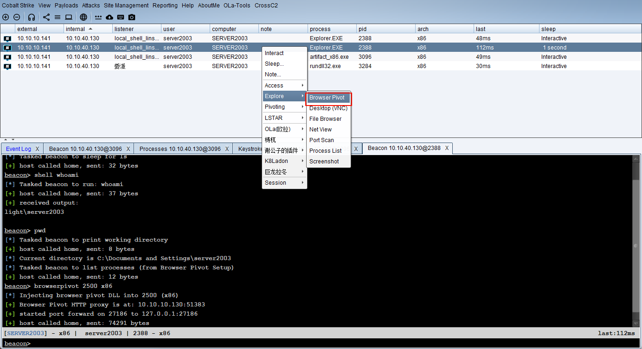Sort by the listener column header
Screen dimensions: 642x349
137,29
